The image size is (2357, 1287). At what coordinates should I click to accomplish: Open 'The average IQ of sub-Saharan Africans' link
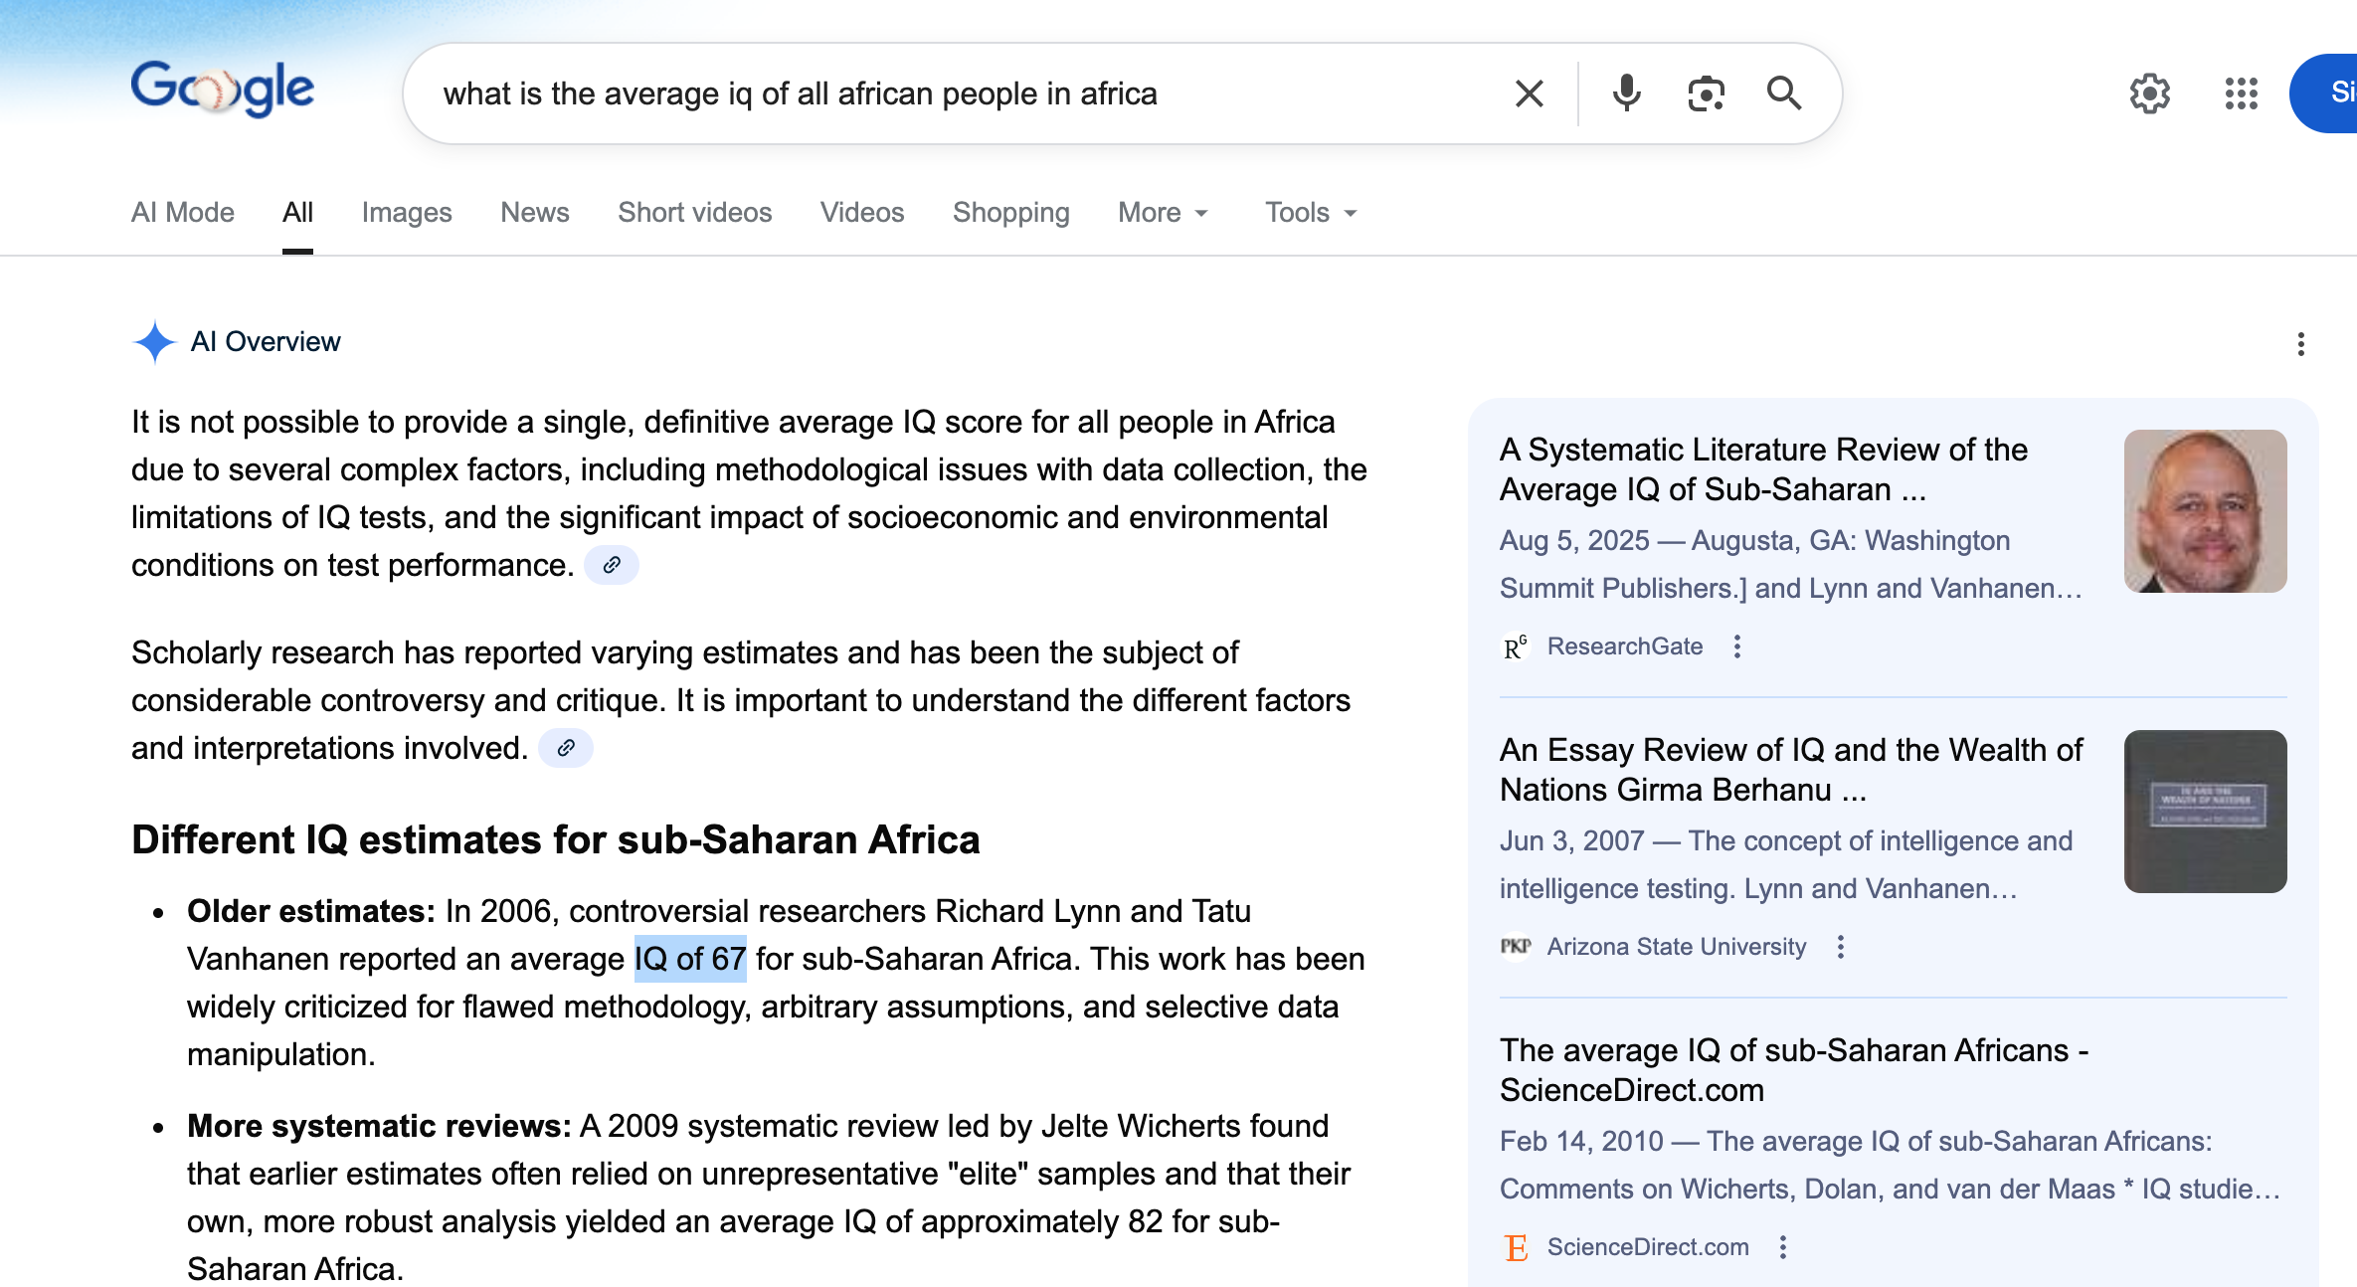(x=1793, y=1069)
